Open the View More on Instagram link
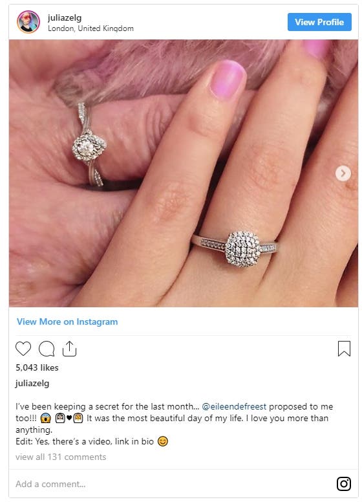This screenshot has height=502, width=362. click(x=67, y=322)
